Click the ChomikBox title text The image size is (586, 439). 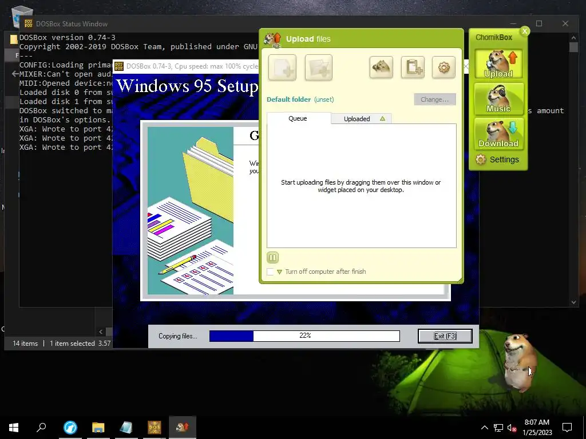click(x=494, y=37)
